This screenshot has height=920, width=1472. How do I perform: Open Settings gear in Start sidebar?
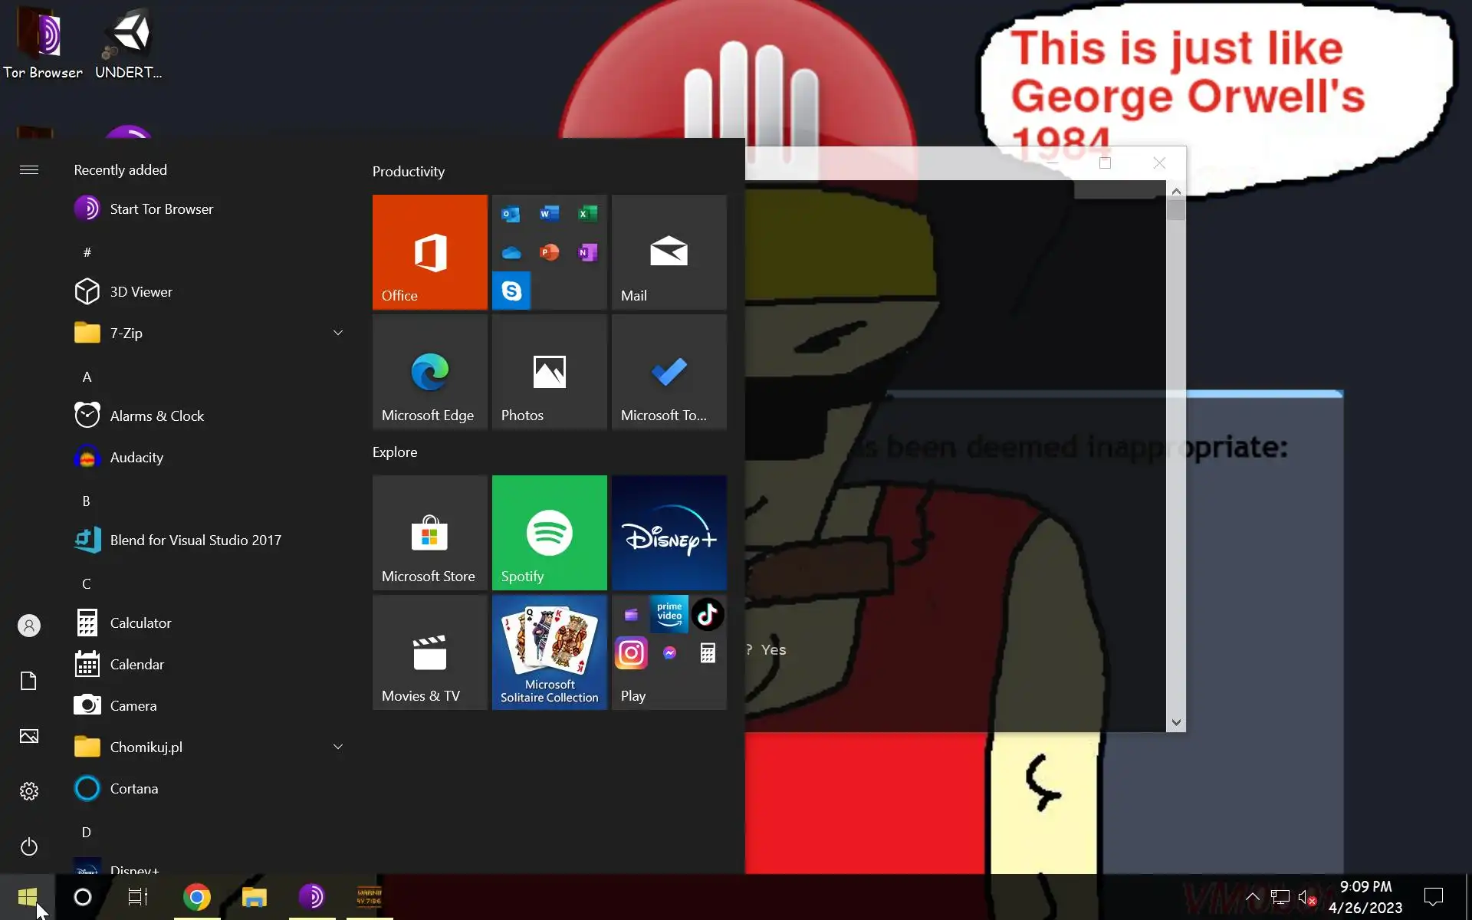(29, 791)
